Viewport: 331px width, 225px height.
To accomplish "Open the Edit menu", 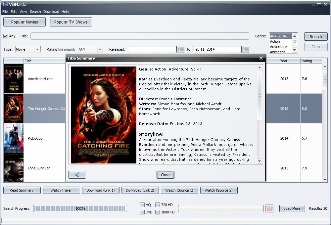I will tap(14, 12).
